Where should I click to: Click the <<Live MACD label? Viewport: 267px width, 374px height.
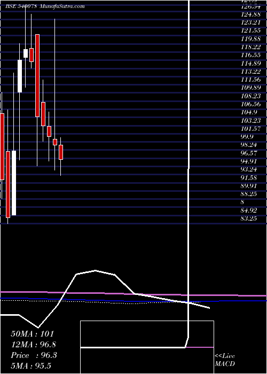point(225,360)
